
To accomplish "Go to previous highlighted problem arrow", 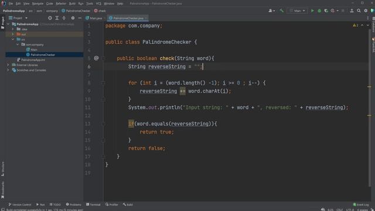I will point(362,25).
